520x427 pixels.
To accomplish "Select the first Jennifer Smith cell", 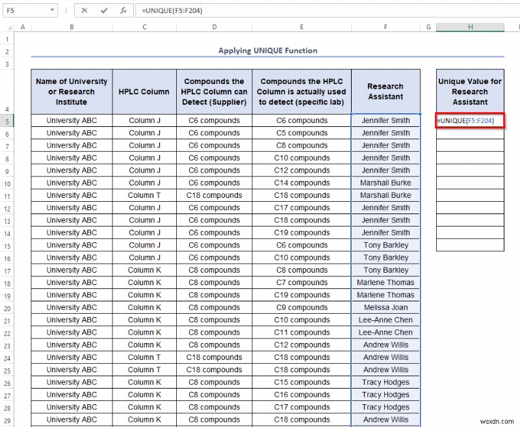I will coord(385,120).
